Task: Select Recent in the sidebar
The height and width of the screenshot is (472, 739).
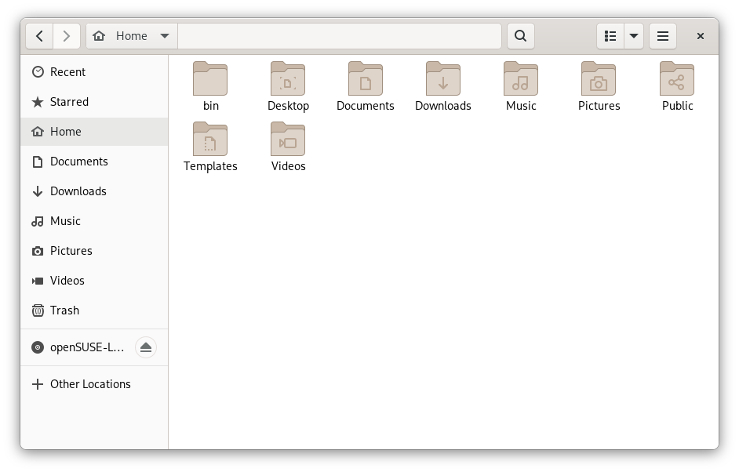Action: [x=67, y=72]
